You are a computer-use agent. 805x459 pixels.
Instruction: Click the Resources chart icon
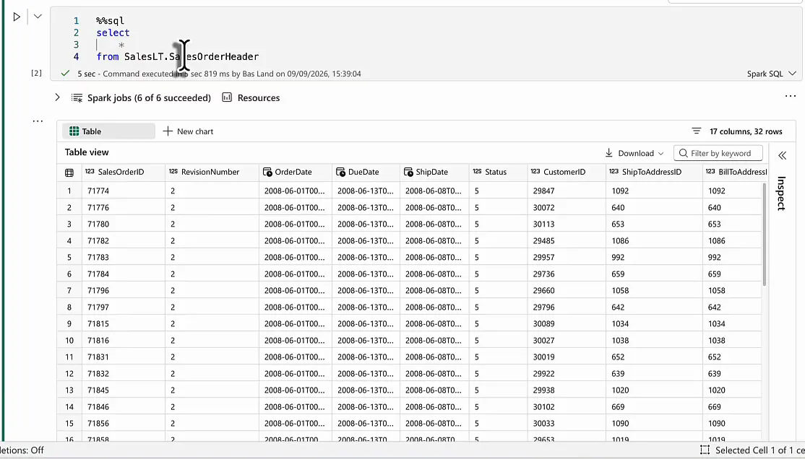[227, 97]
